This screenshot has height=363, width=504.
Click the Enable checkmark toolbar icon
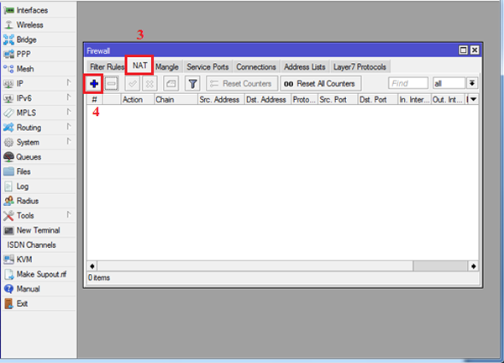point(133,84)
